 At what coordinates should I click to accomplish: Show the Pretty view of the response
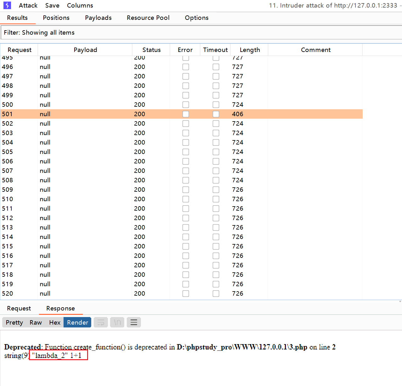(x=14, y=322)
